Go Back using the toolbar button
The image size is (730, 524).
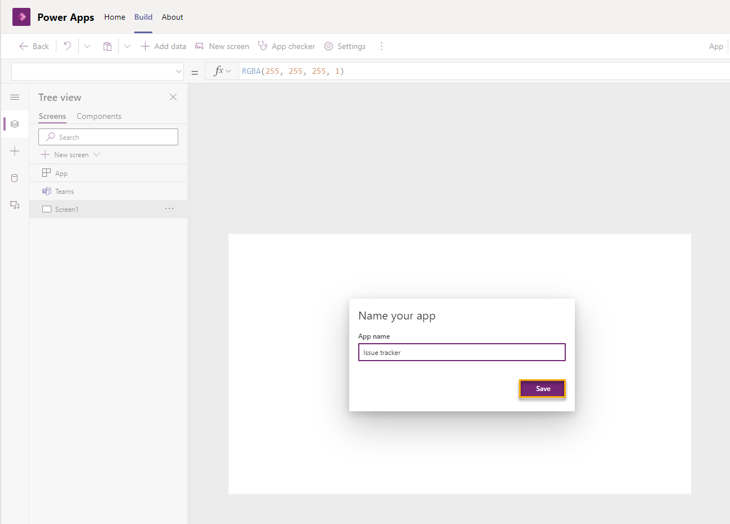tap(34, 46)
